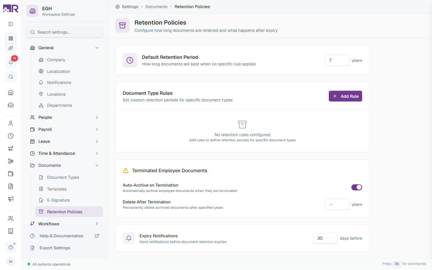
Task: Open the document file icon in rail
Action: pos(11,186)
